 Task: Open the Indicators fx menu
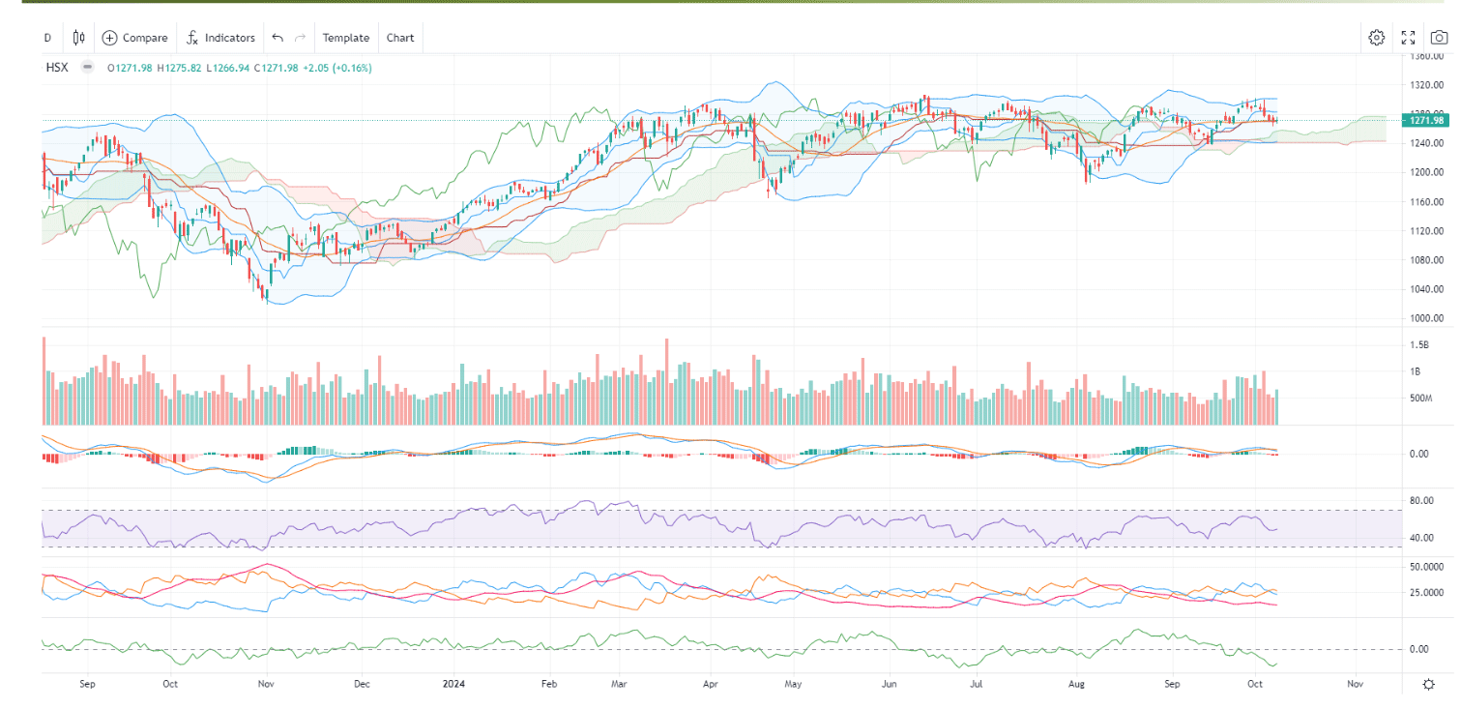[191, 38]
